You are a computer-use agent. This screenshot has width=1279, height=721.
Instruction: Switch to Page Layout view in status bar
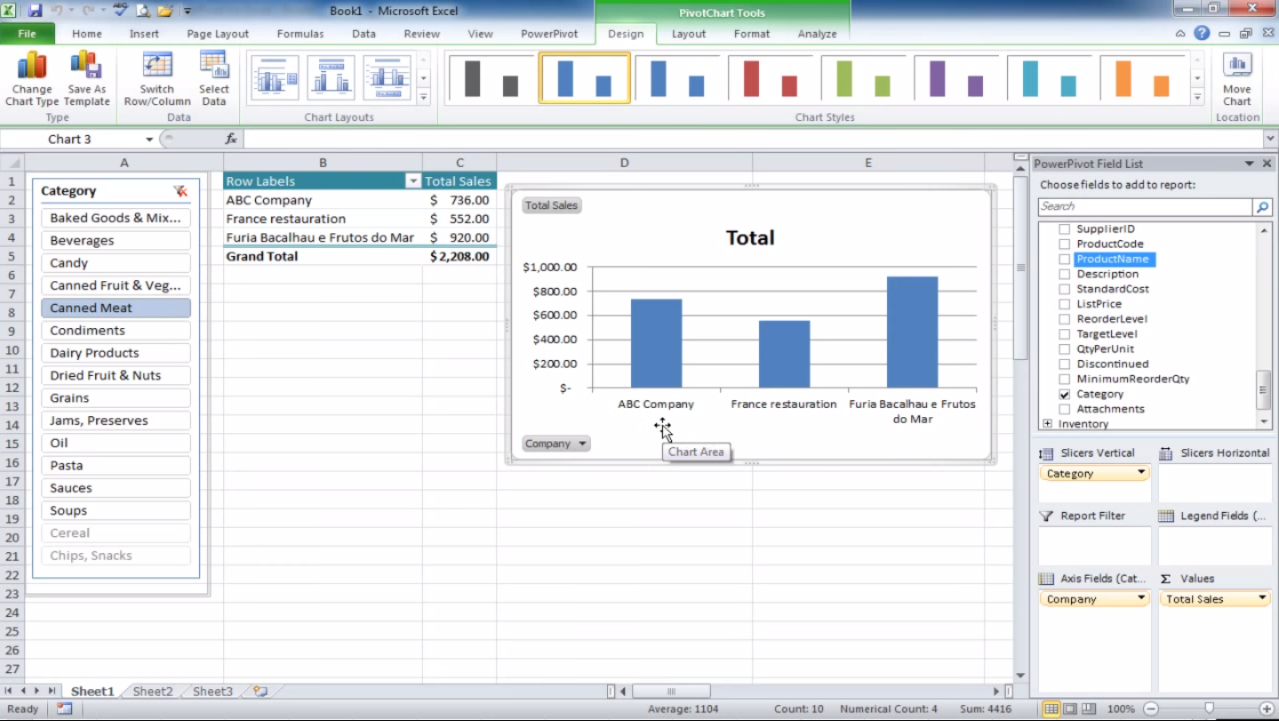1069,709
